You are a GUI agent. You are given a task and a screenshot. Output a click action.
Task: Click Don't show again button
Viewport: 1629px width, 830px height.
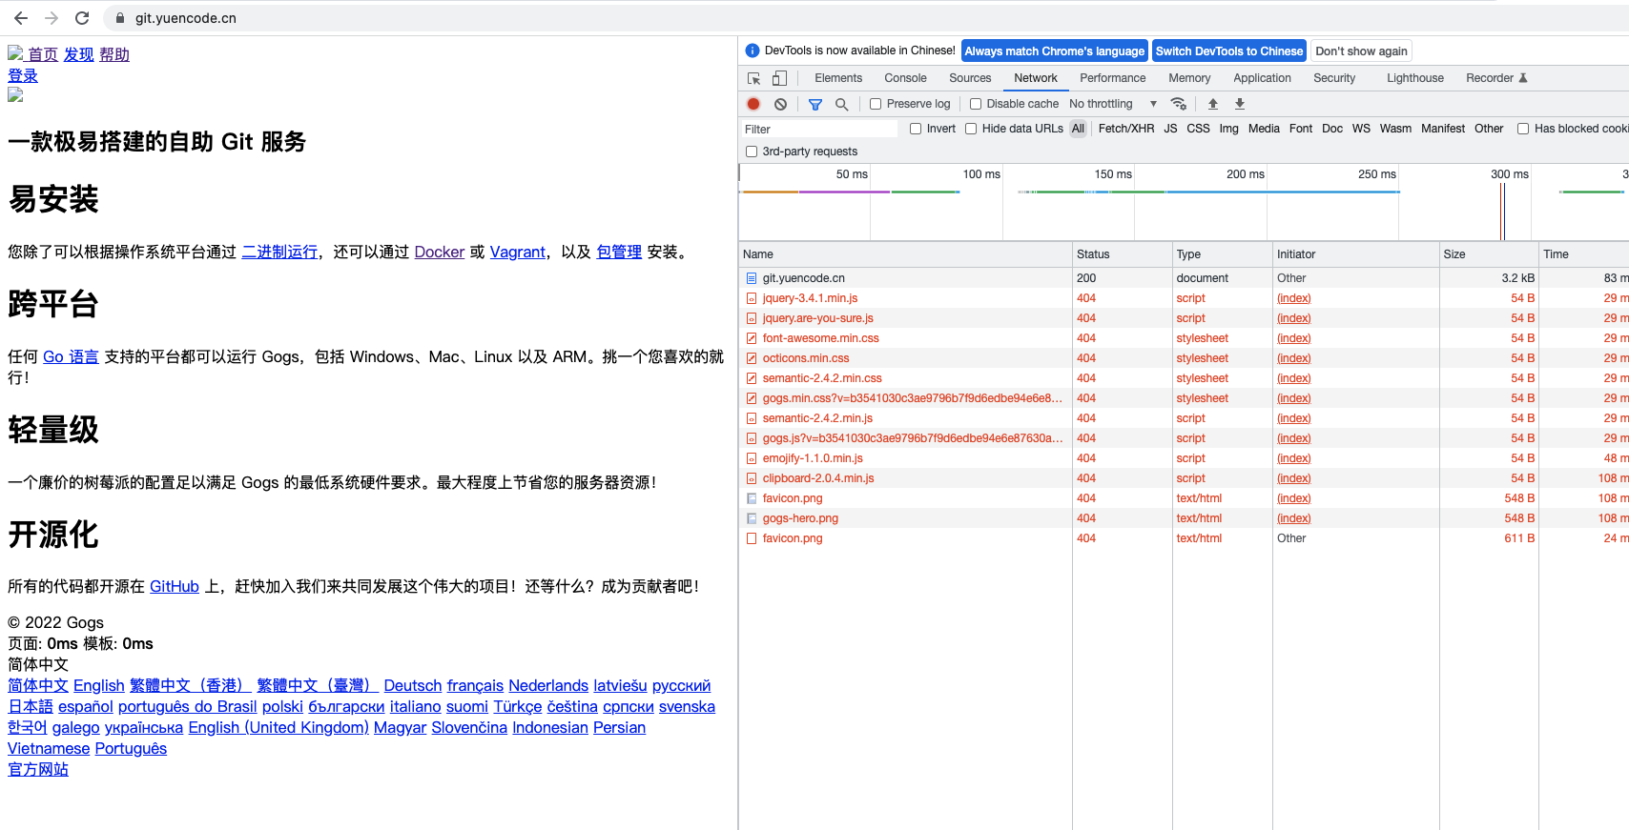click(1361, 51)
